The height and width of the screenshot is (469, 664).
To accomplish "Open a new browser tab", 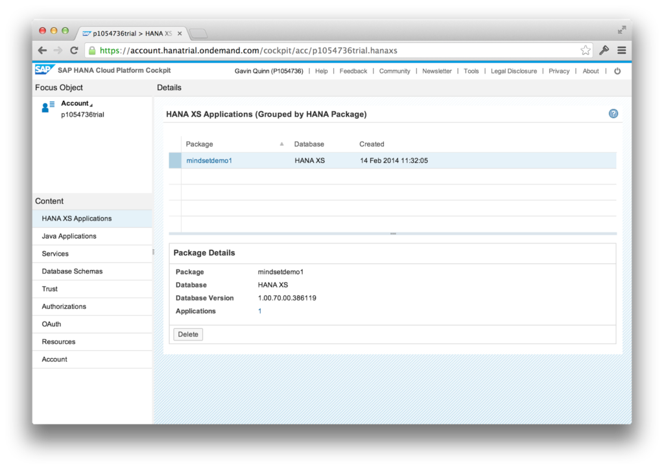I will 198,34.
